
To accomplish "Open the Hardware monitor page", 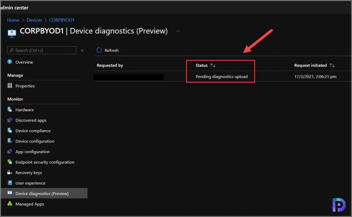I will click(24, 110).
